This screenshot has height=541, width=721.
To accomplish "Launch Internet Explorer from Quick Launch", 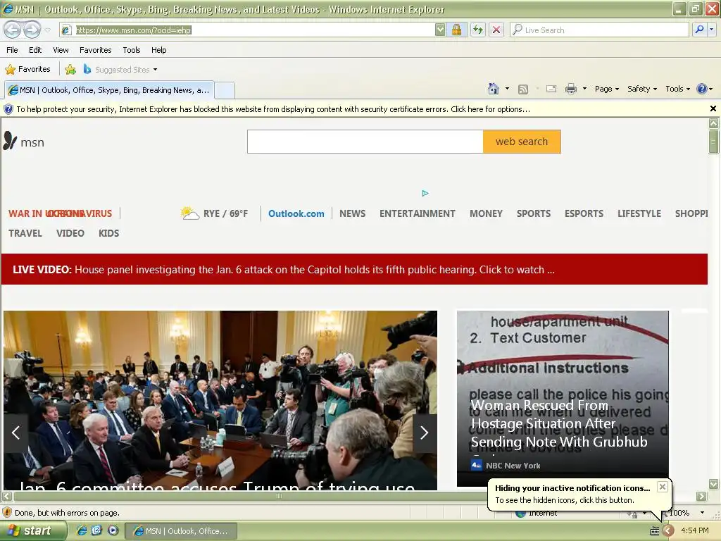I will pyautogui.click(x=82, y=530).
